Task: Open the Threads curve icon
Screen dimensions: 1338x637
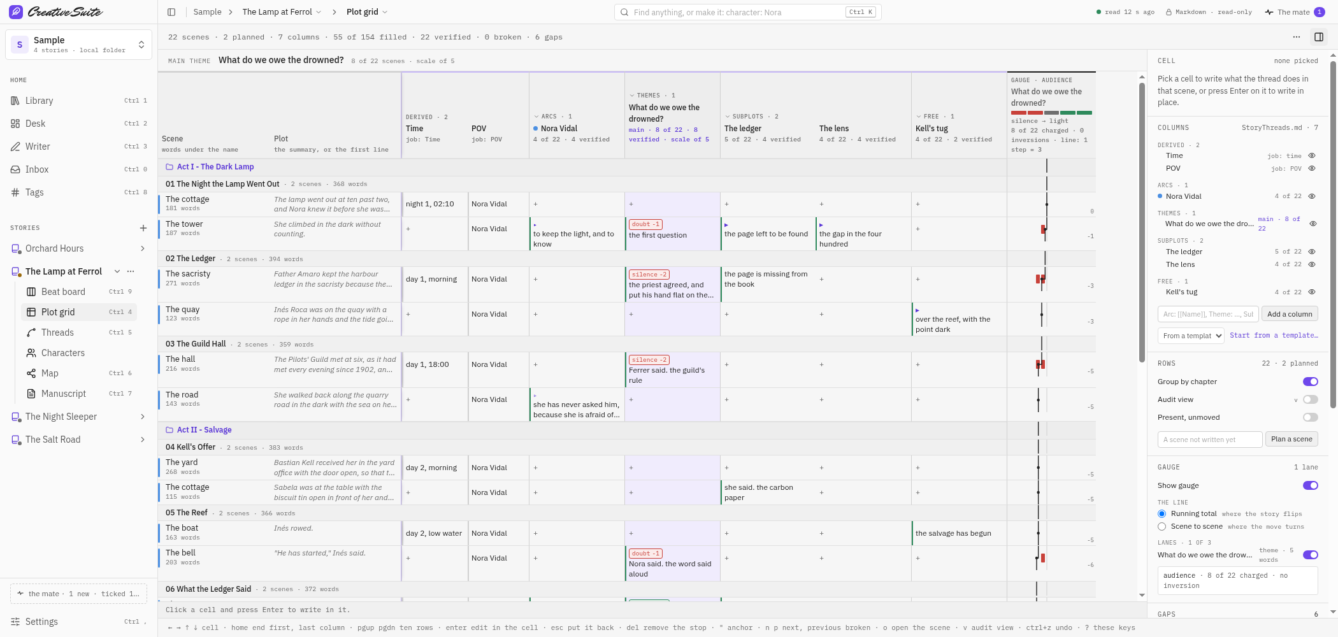Action: [x=31, y=333]
